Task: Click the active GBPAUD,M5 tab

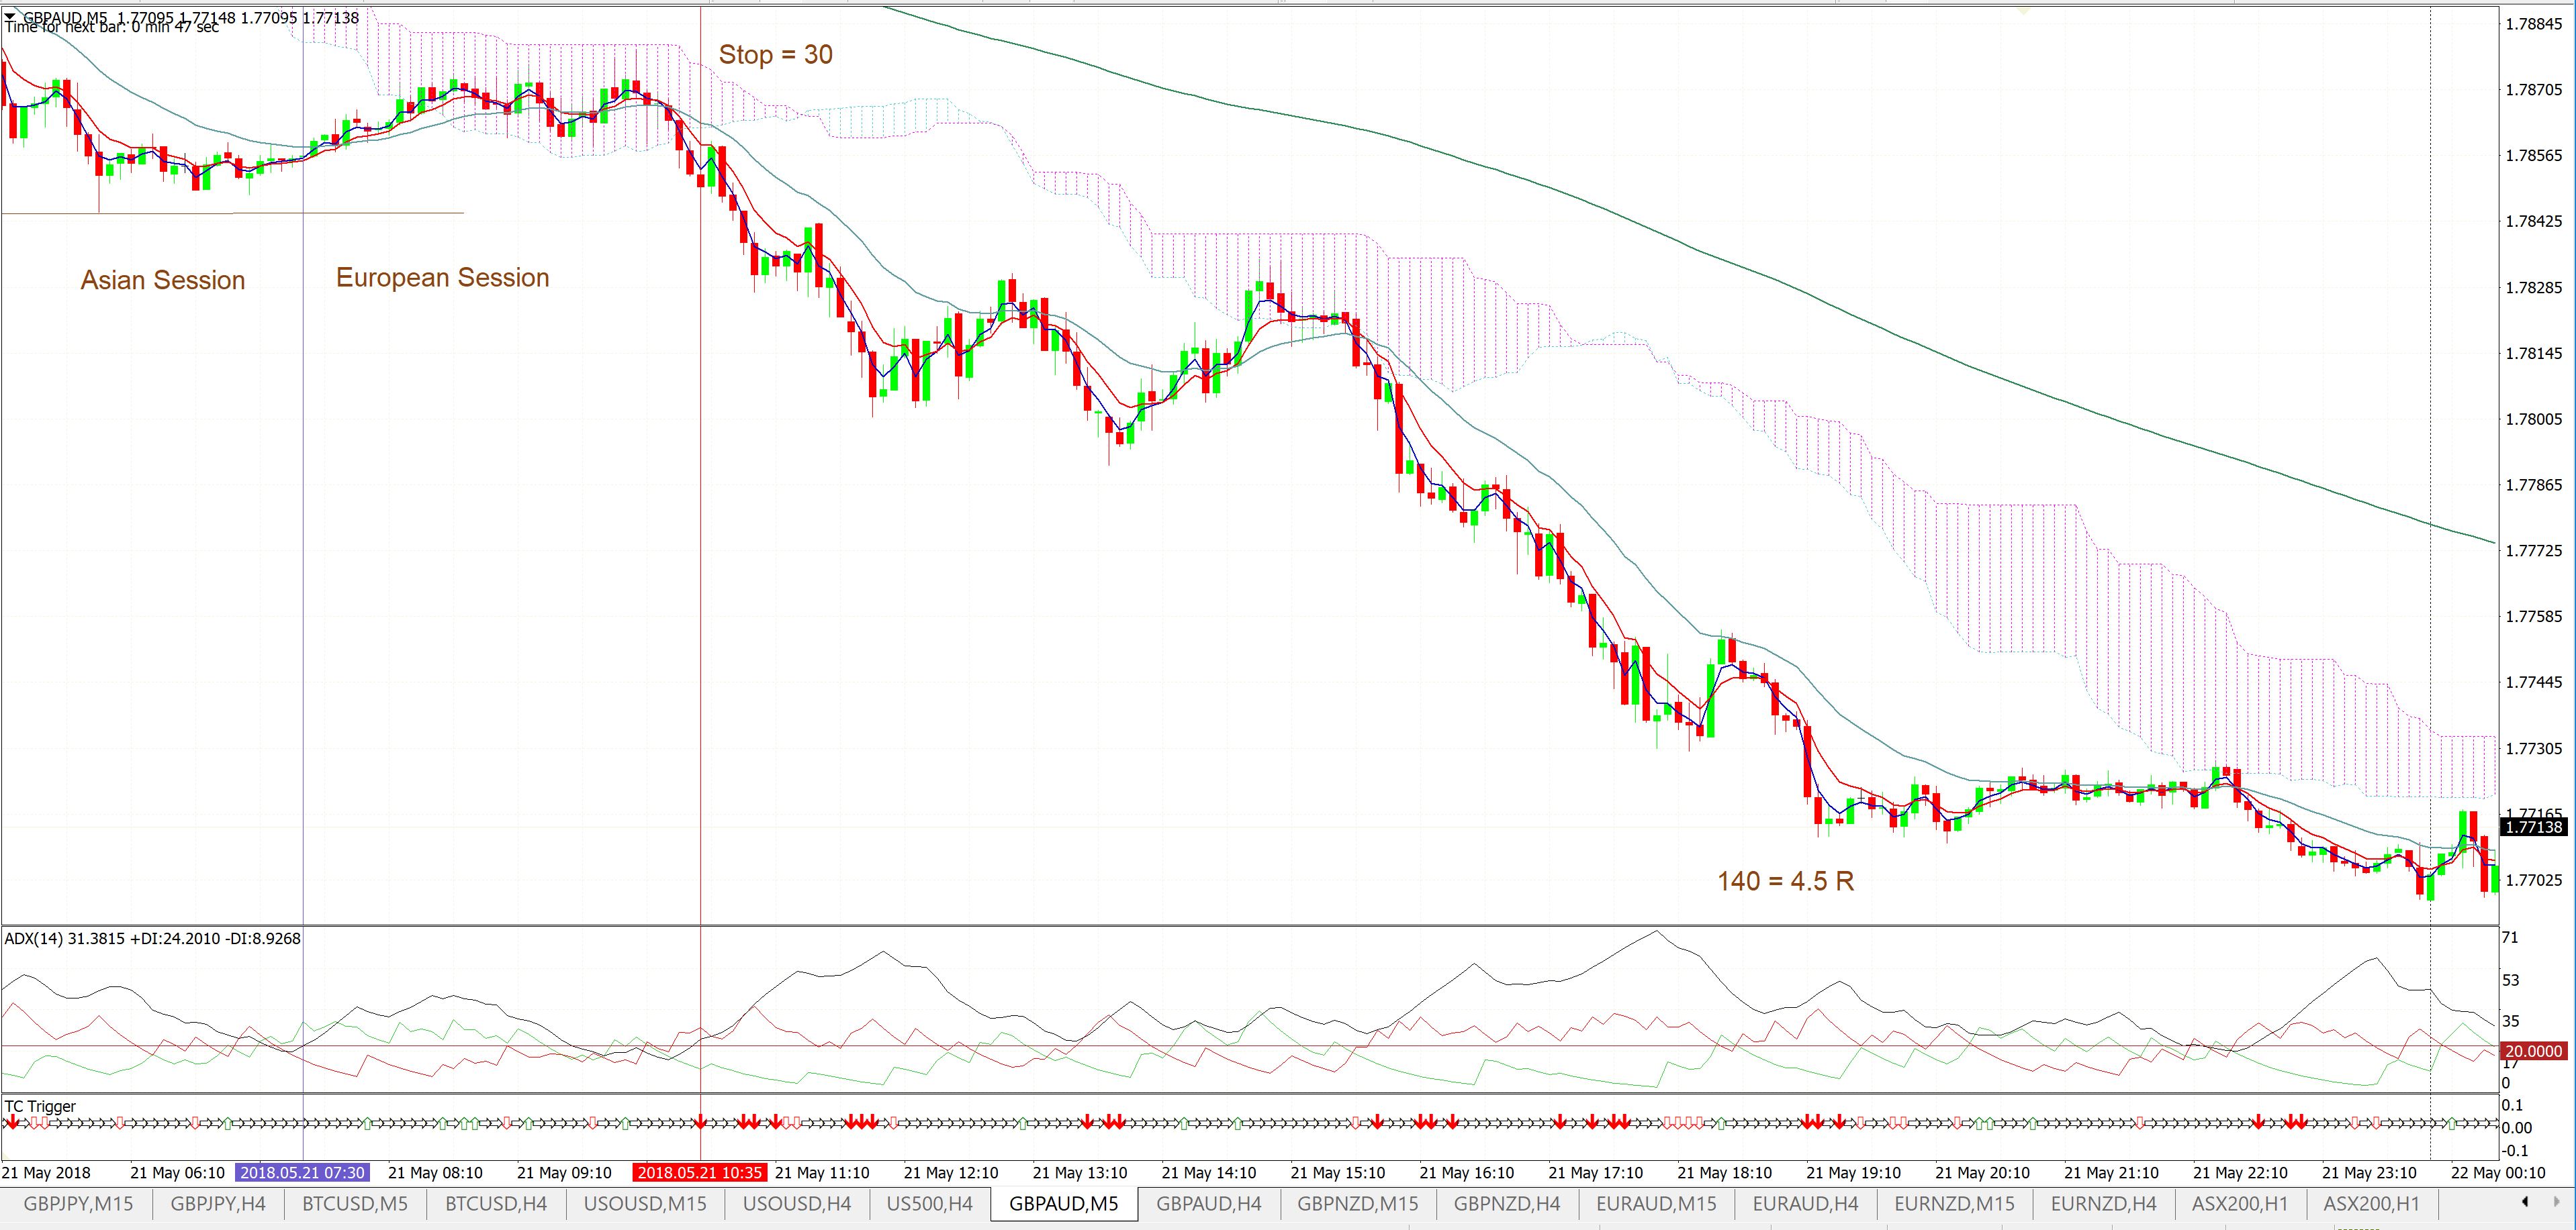Action: tap(1064, 1204)
